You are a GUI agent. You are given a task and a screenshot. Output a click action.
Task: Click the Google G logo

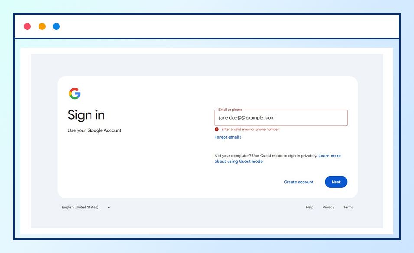pyautogui.click(x=74, y=93)
